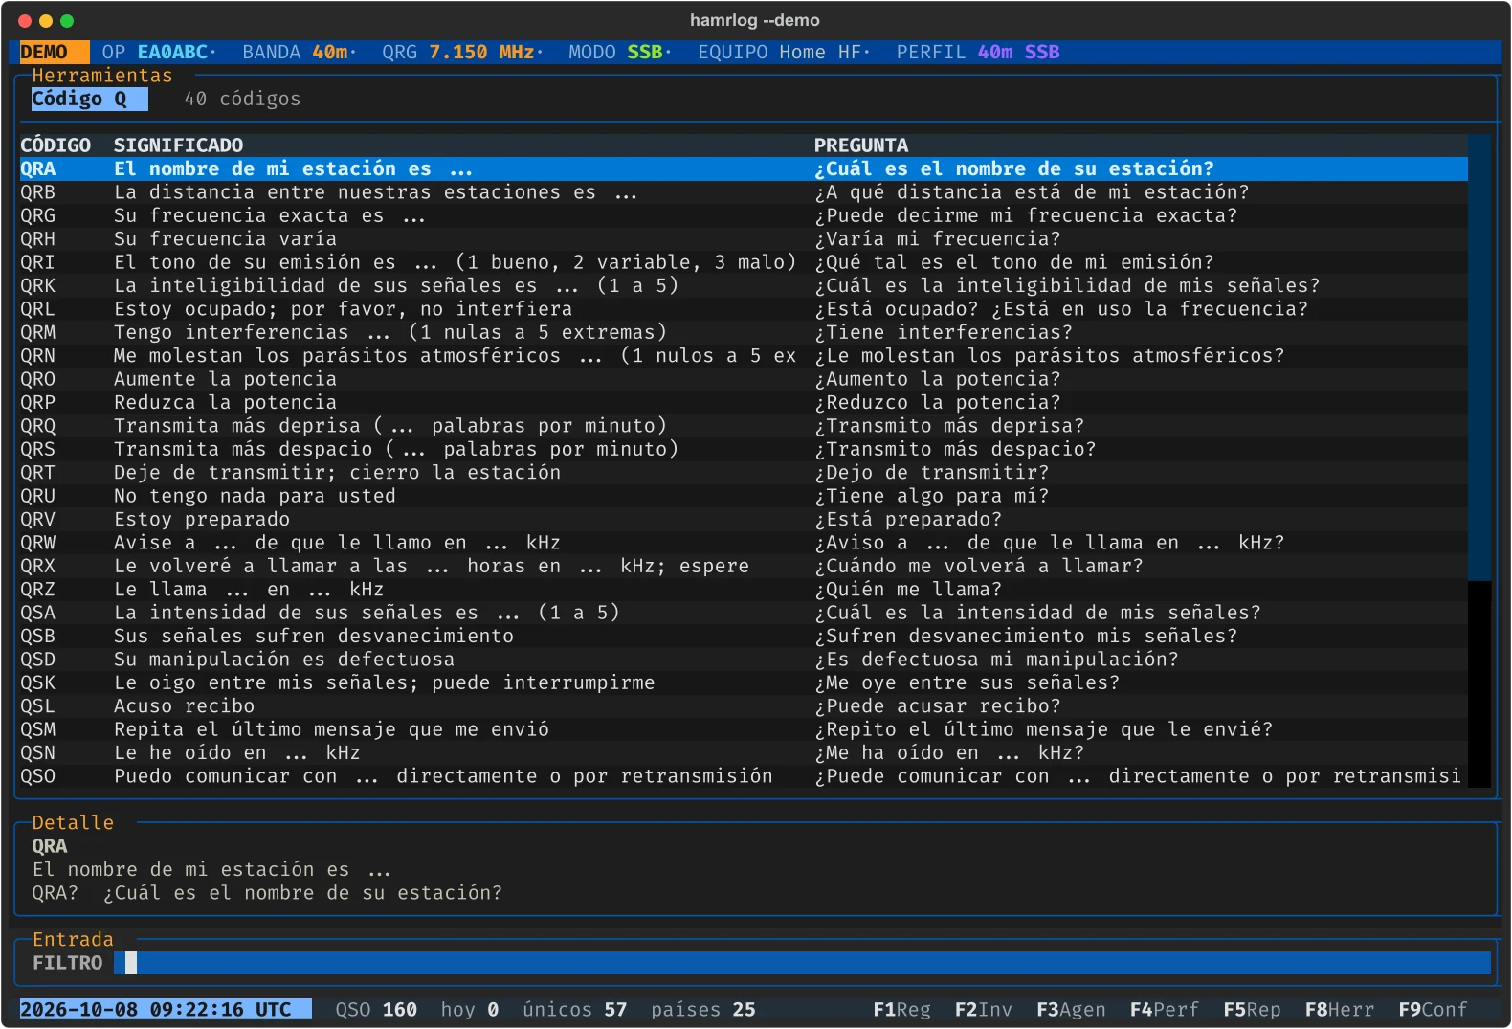The image size is (1512, 1029).
Task: Click the SIGNIFICADO column header
Action: click(x=179, y=145)
